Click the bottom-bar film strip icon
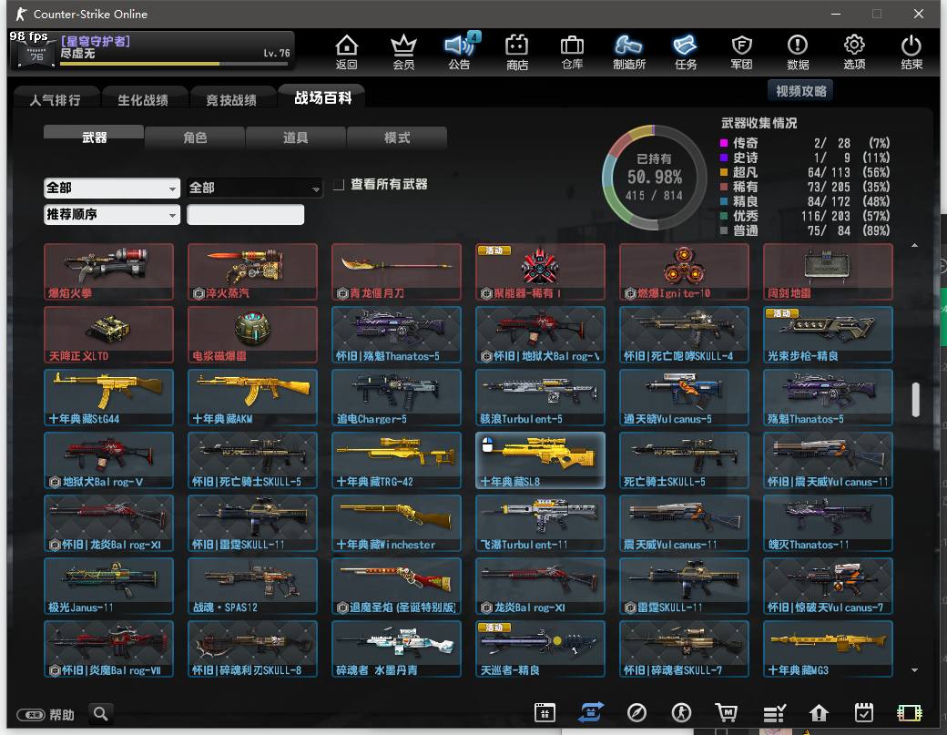947x735 pixels. click(x=910, y=713)
